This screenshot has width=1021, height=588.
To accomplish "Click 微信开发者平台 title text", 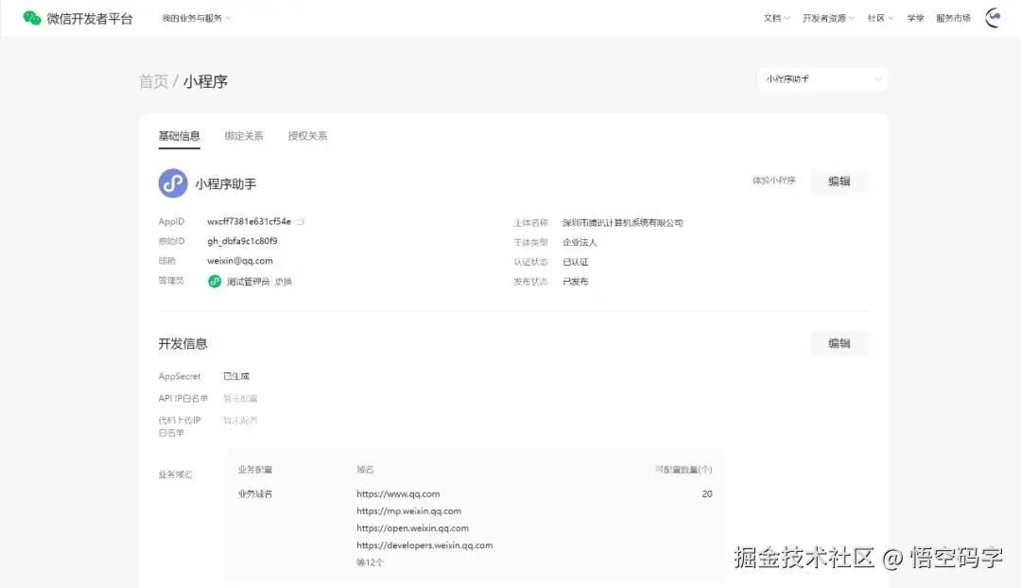I will click(x=90, y=18).
